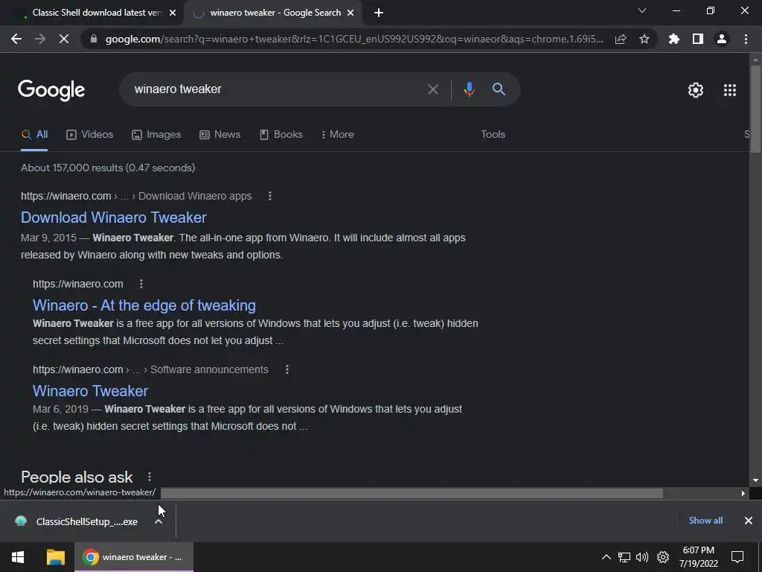
Task: Close the downloads bar
Action: [x=749, y=521]
